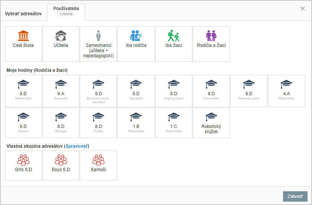Click the Zatvoriť button
Screen dimensions: 312x205
(x=295, y=196)
